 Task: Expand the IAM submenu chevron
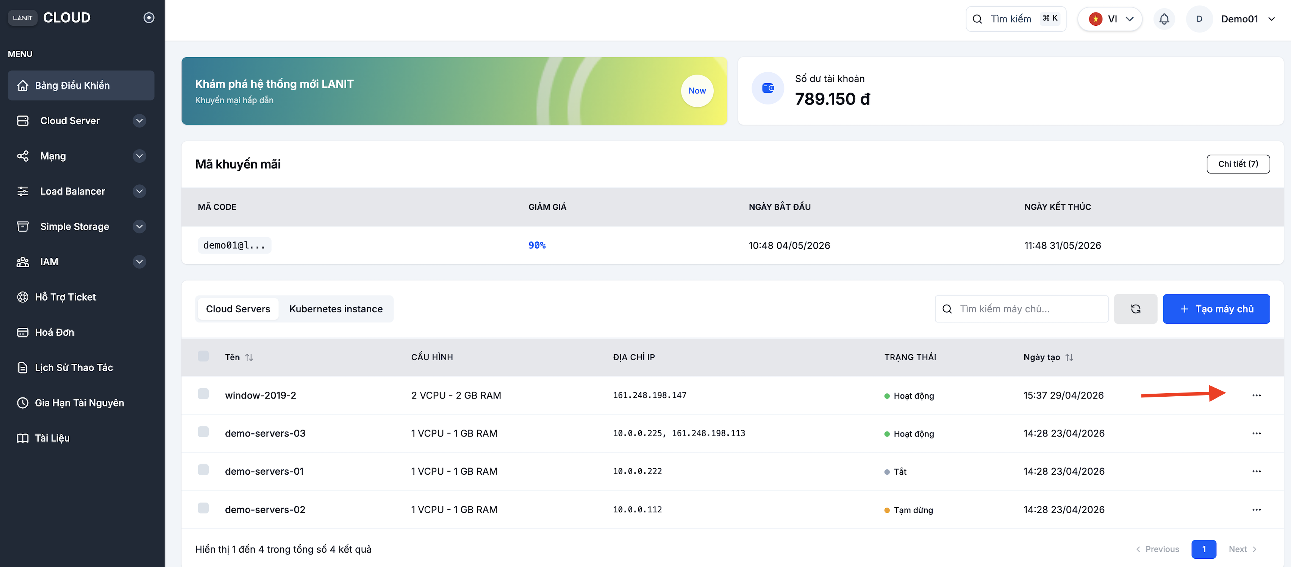pyautogui.click(x=140, y=262)
